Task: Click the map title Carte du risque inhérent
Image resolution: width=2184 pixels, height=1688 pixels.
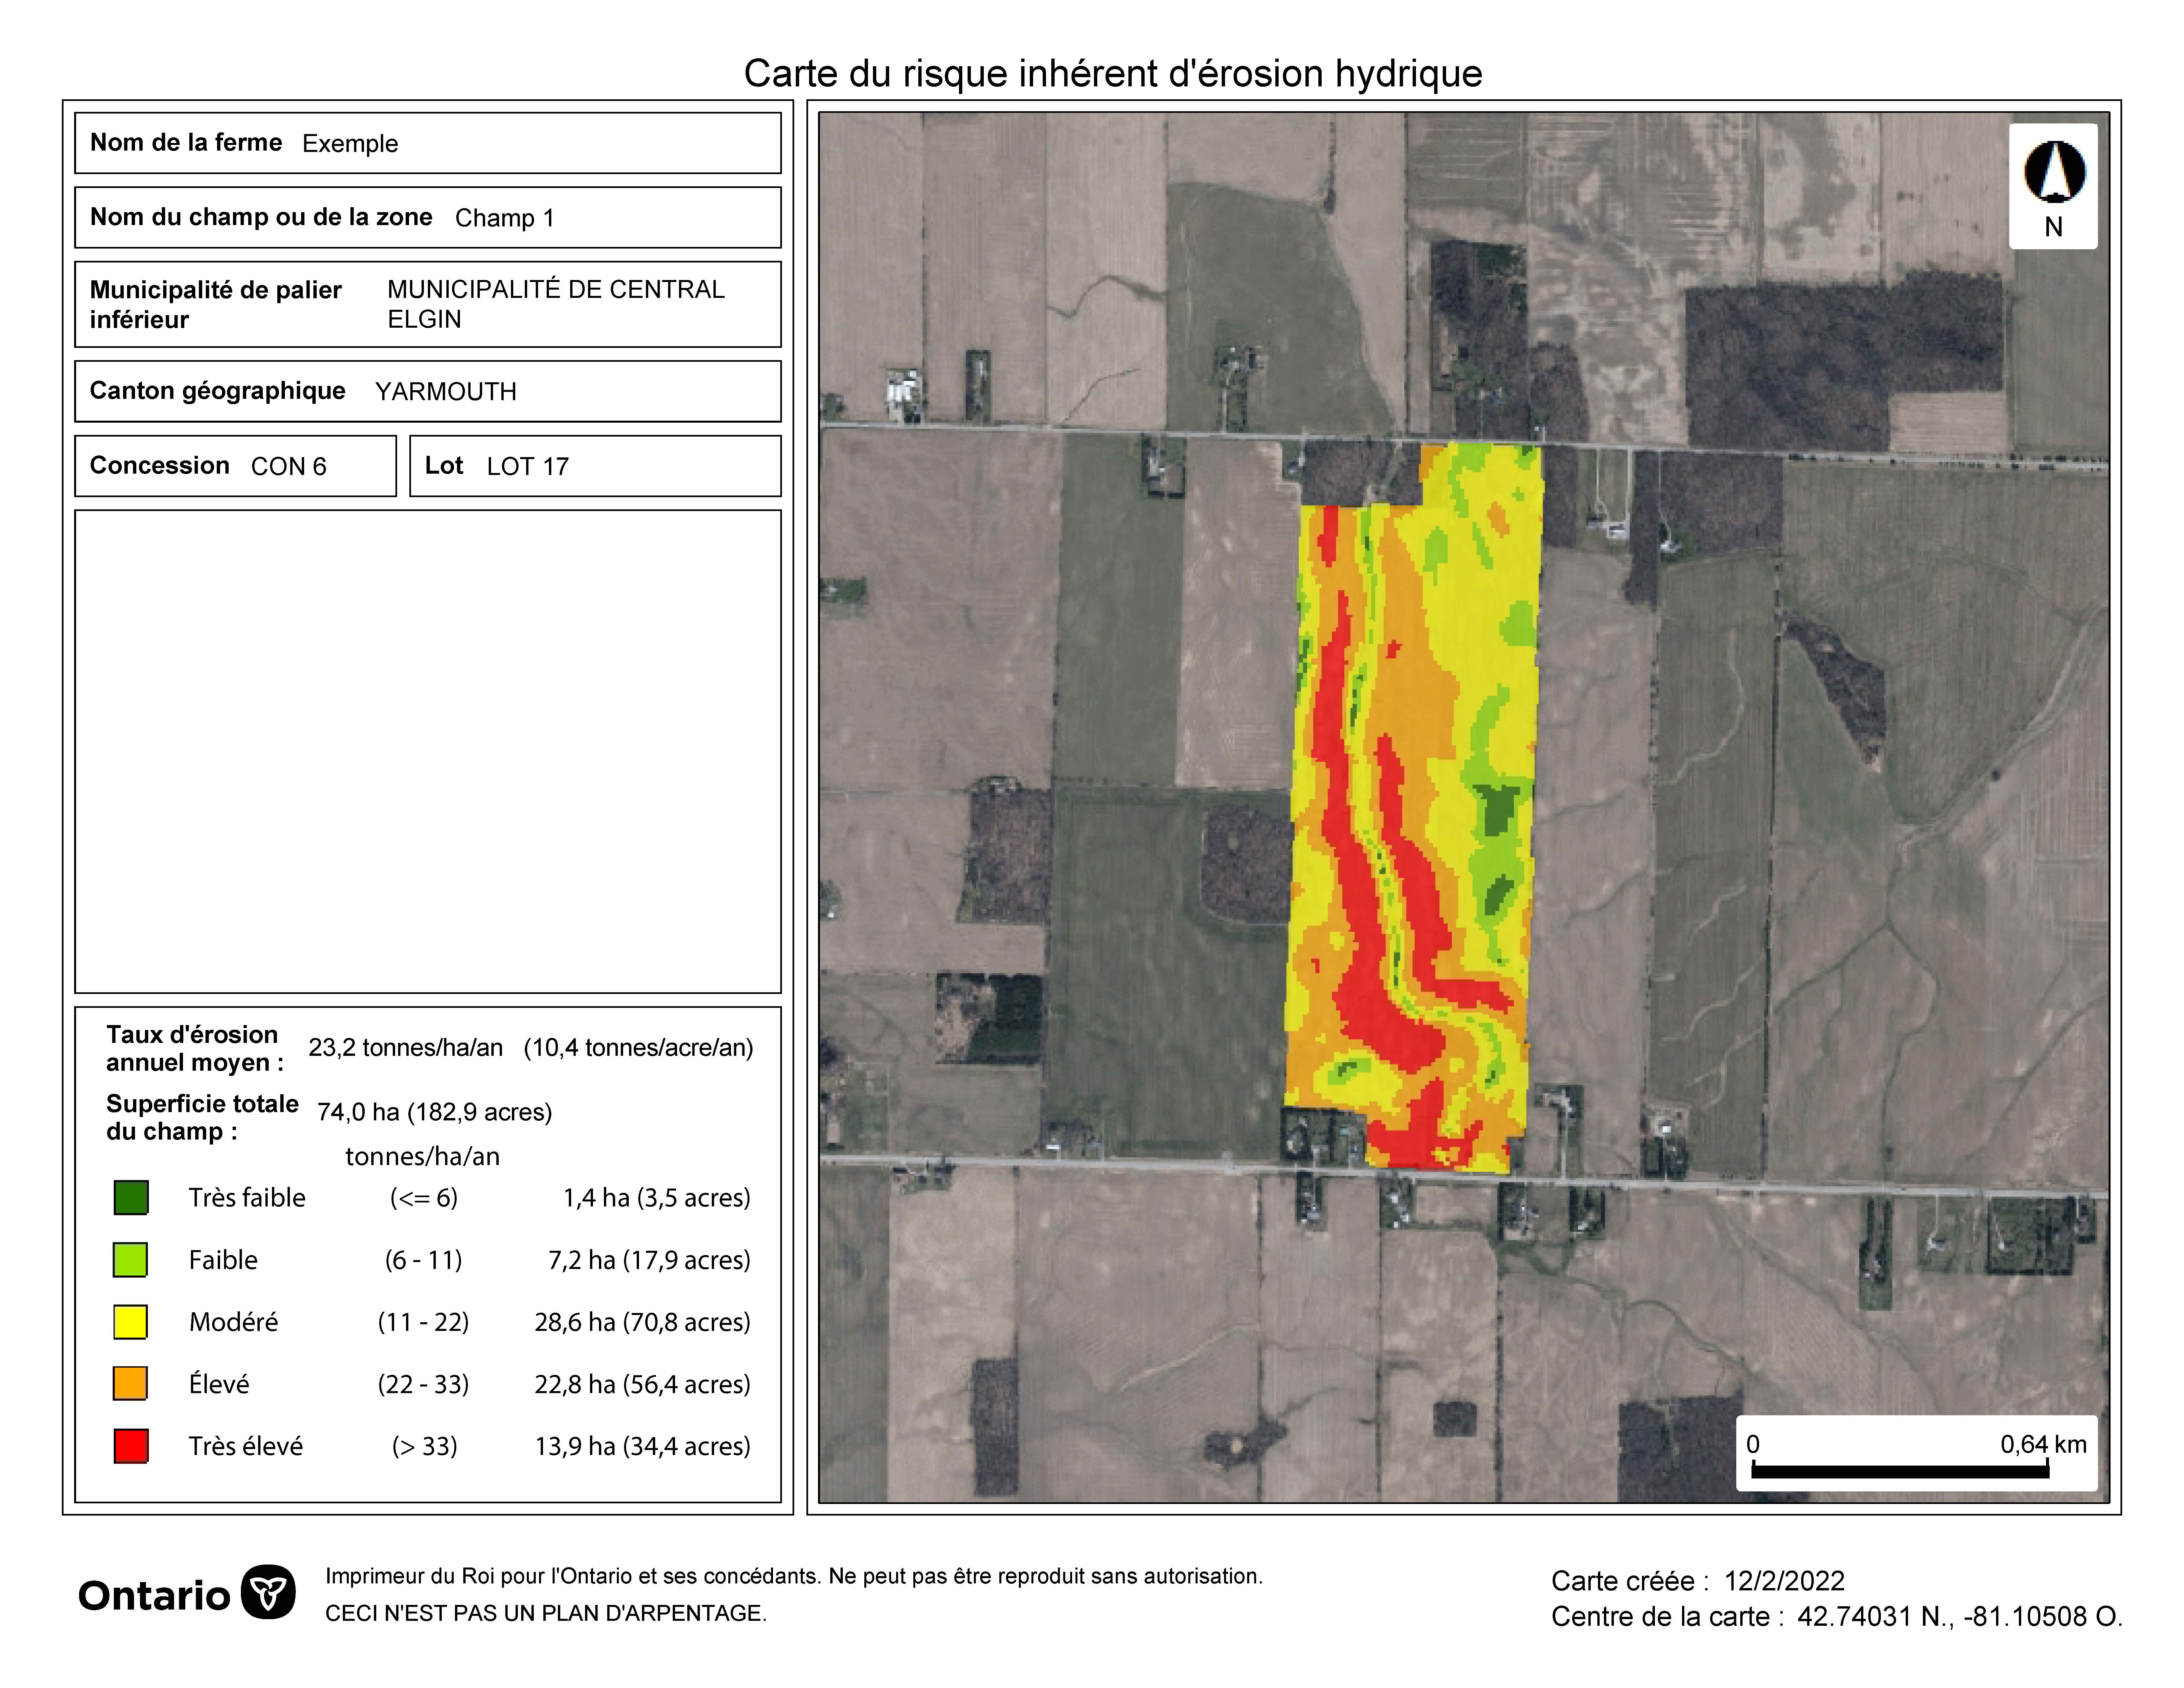Action: (x=1113, y=74)
